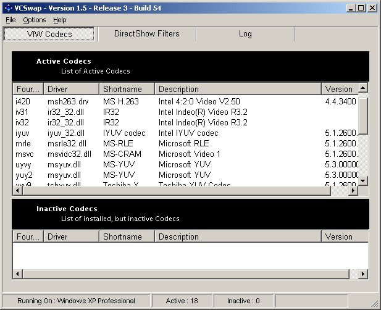The height and width of the screenshot is (310, 381).
Task: Sort active codecs by Shortname column header
Action: click(127, 89)
